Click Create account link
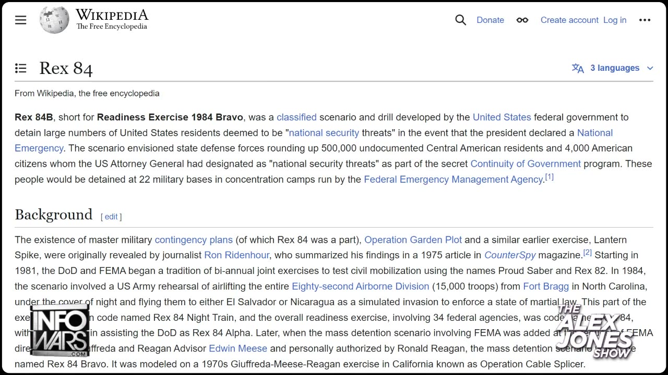The width and height of the screenshot is (668, 375). 569,20
